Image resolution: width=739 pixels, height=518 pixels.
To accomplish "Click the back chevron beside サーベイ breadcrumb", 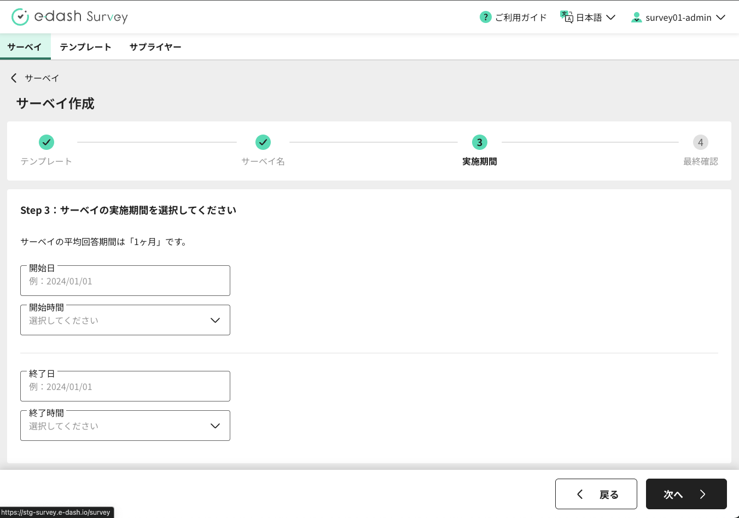I will click(14, 78).
